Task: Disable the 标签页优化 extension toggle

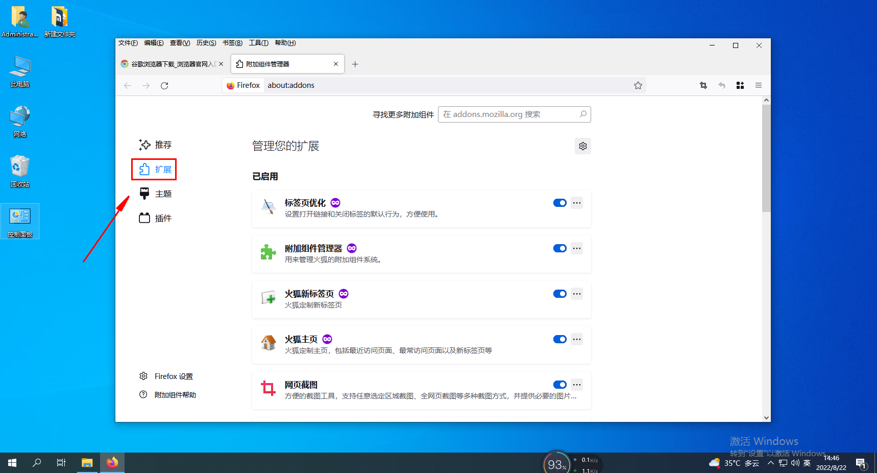Action: [560, 203]
